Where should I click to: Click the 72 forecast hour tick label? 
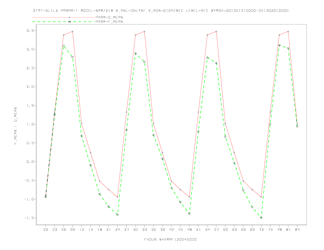[261, 230]
